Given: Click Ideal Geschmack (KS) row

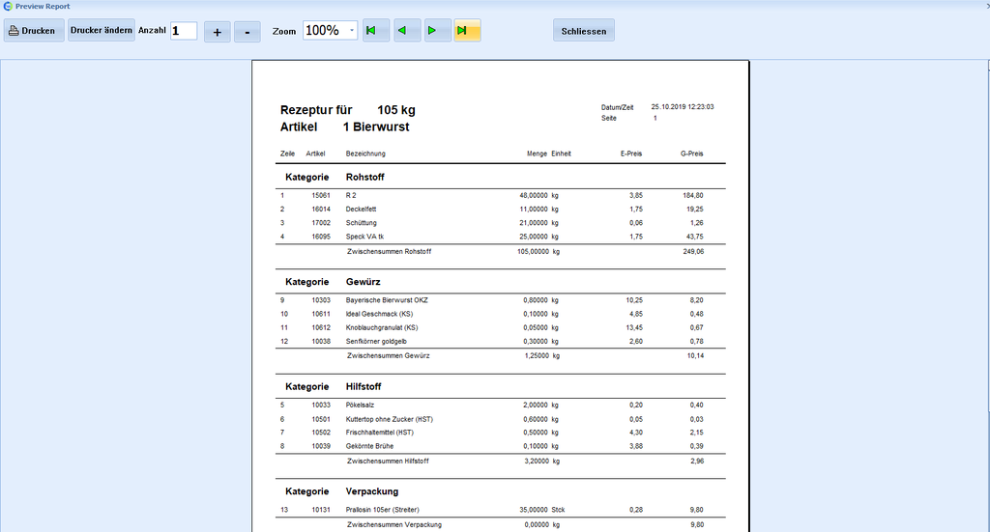Looking at the screenshot, I should point(492,314).
